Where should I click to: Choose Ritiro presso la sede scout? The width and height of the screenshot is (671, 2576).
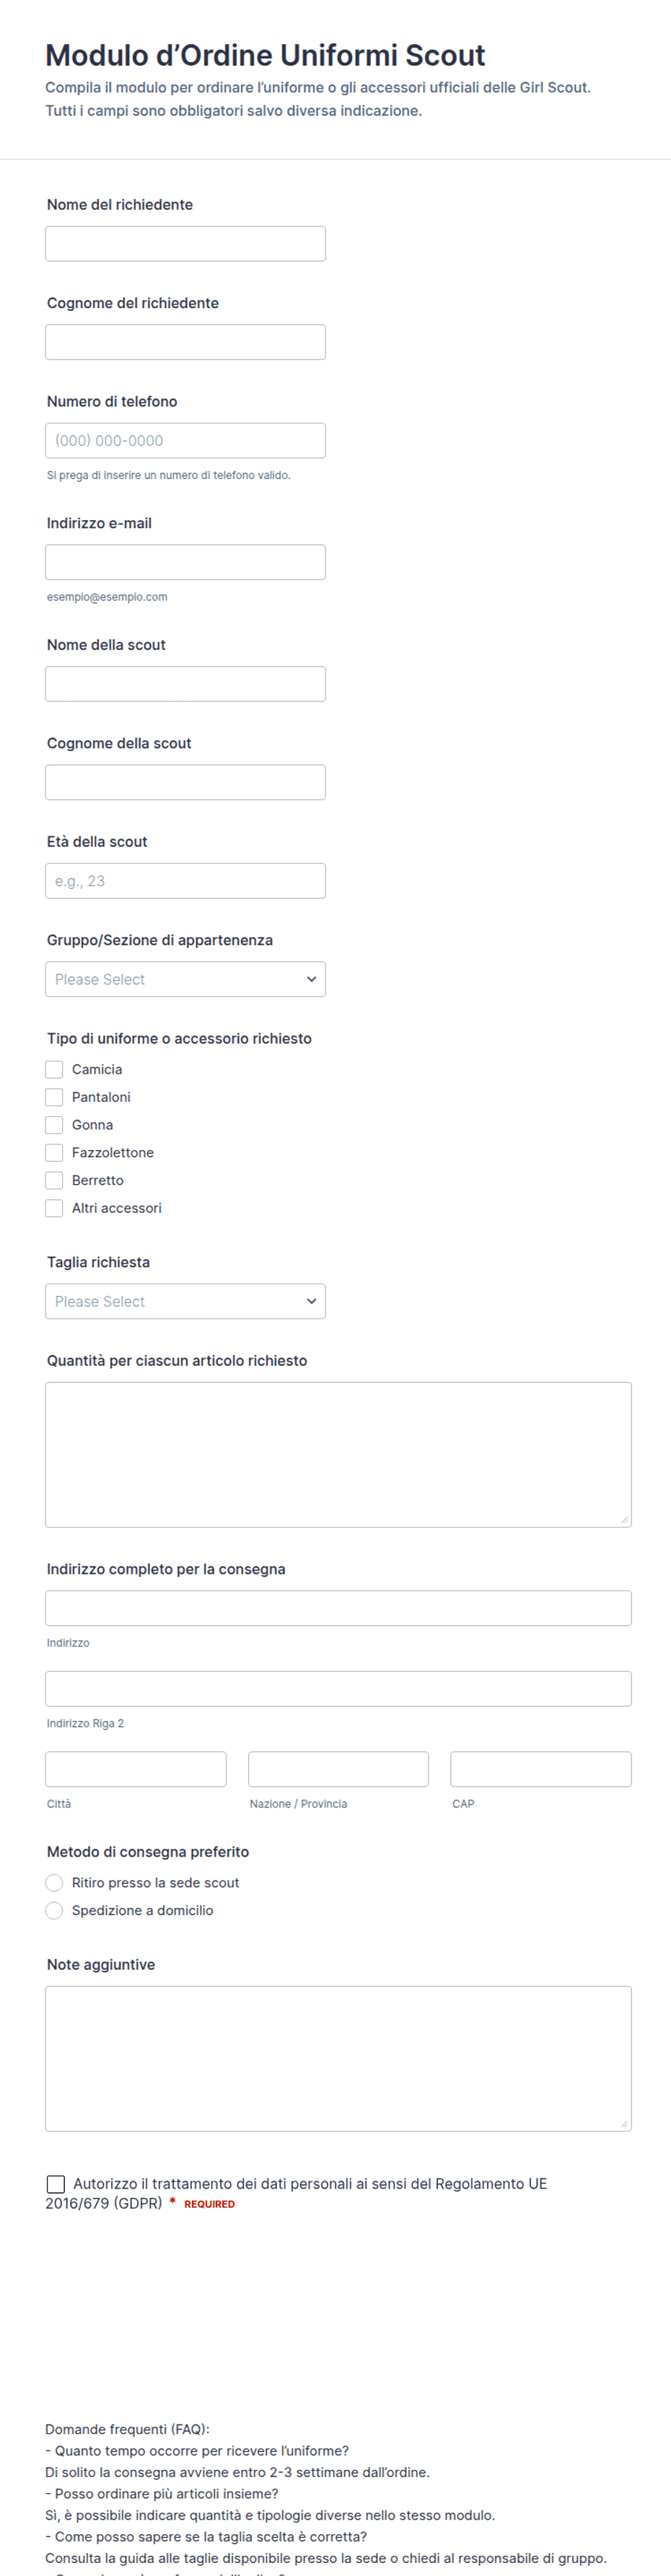(x=54, y=1883)
